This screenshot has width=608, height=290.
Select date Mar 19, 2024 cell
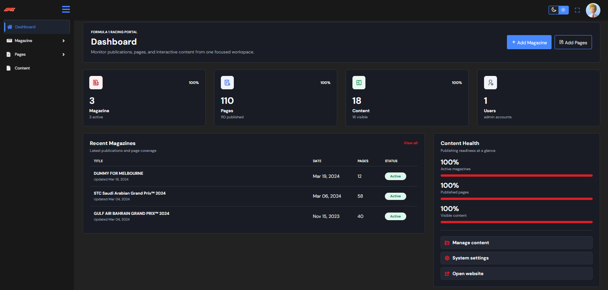point(326,176)
